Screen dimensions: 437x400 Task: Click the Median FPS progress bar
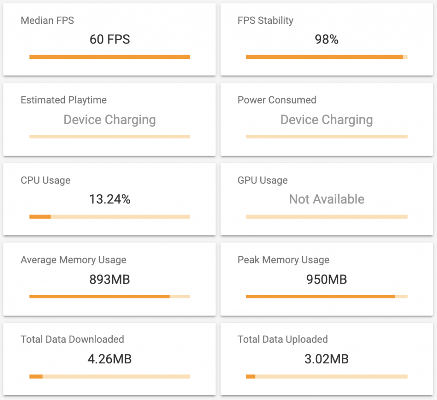tap(110, 57)
